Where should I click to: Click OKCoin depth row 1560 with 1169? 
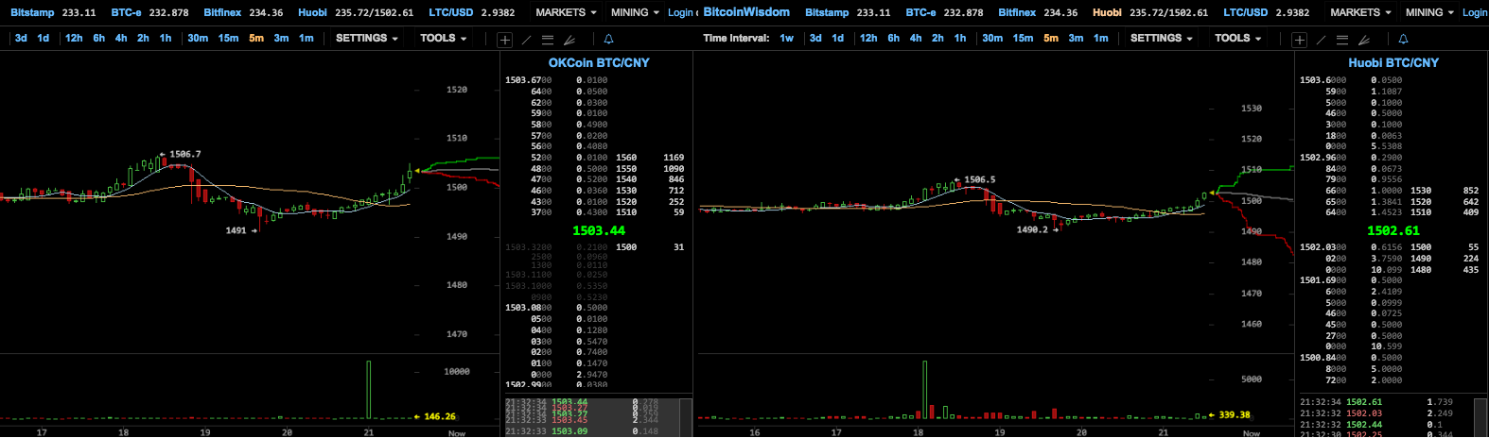650,158
